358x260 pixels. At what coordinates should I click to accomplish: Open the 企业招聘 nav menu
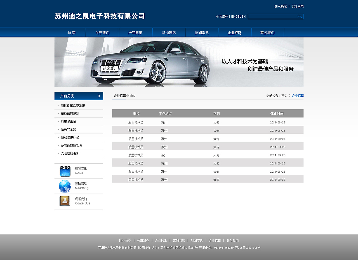(235, 33)
